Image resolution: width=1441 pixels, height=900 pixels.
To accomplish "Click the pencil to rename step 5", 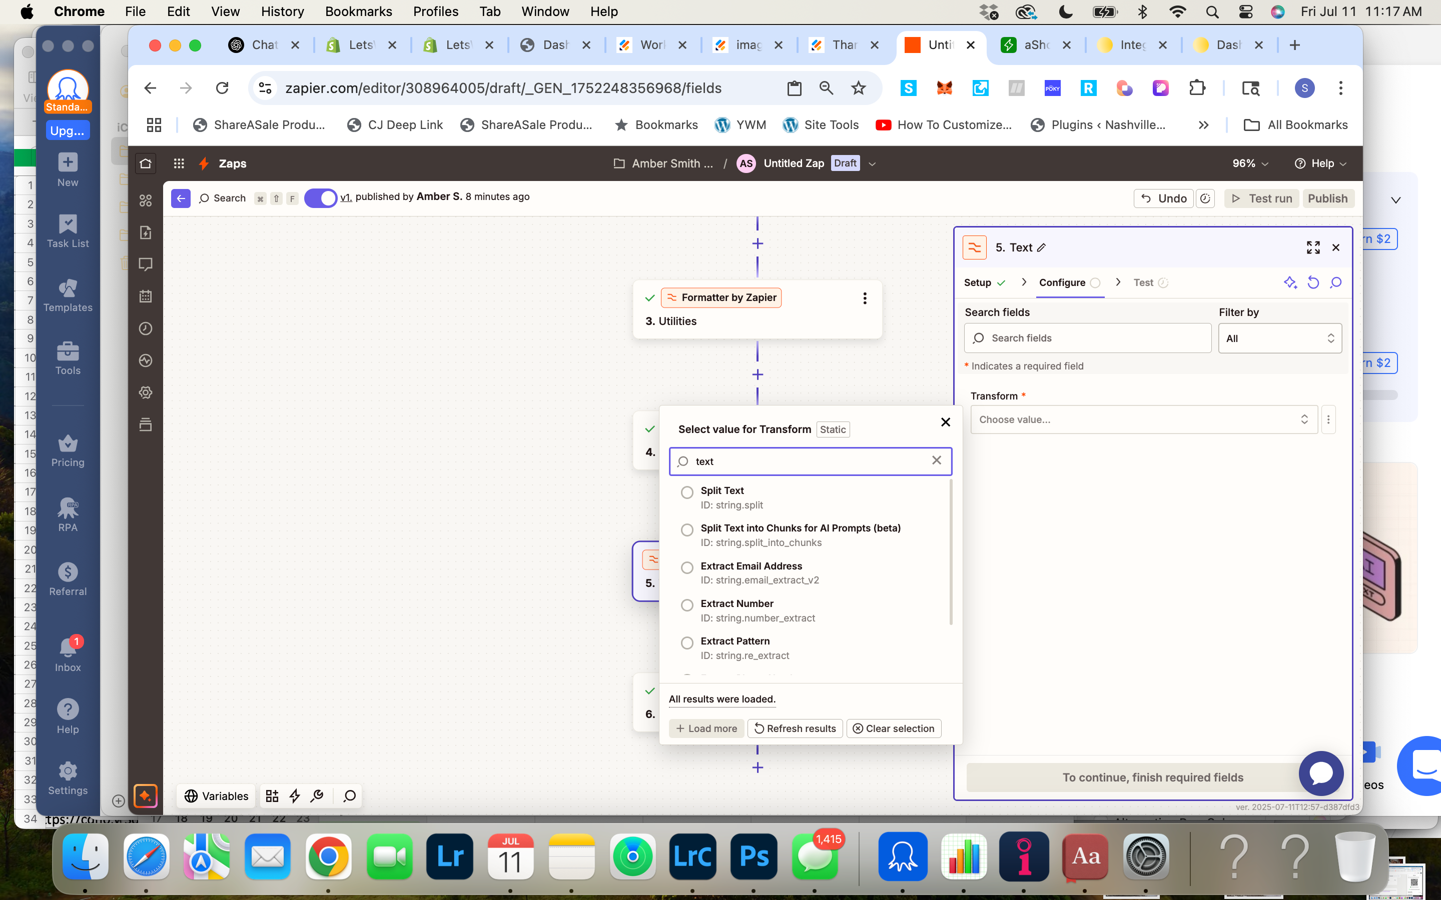I will click(1041, 247).
